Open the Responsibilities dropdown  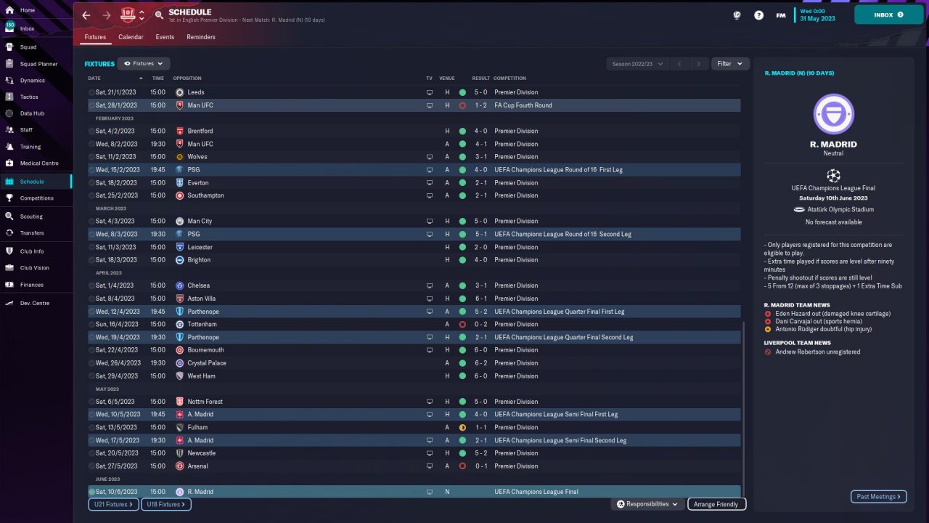point(647,504)
